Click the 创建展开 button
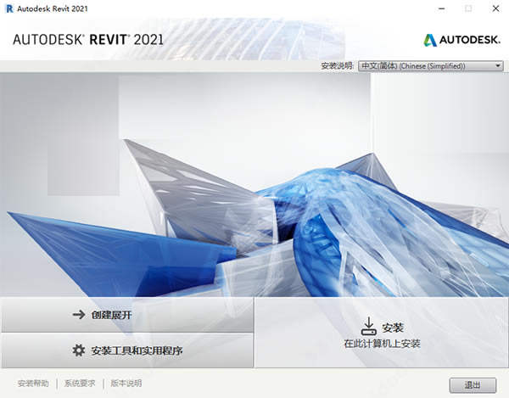Viewport: 509px width, 398px height. pos(127,315)
